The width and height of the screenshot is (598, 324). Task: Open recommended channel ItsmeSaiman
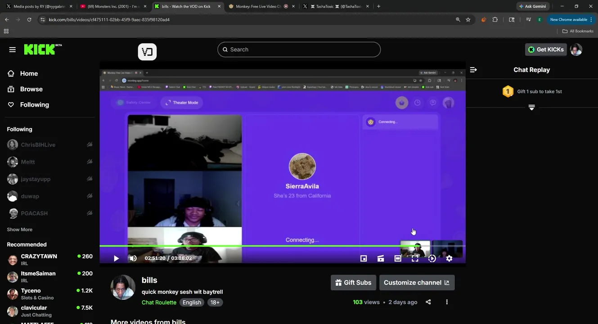coord(50,277)
